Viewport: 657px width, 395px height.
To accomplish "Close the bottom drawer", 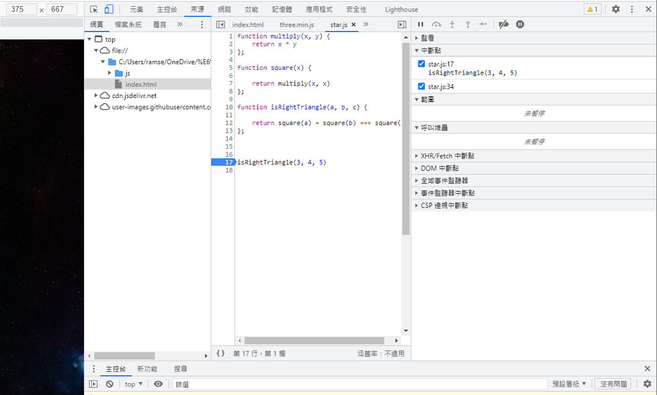I will (647, 369).
